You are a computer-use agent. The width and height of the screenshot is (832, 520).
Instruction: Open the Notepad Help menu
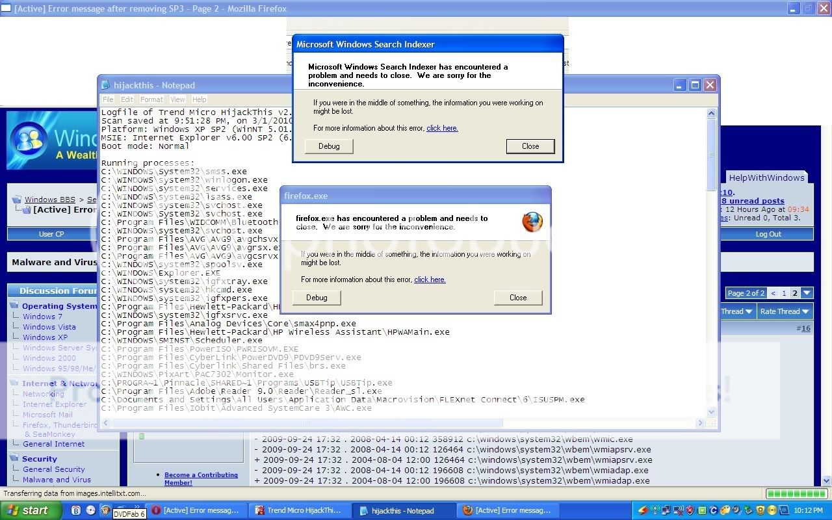pos(200,99)
